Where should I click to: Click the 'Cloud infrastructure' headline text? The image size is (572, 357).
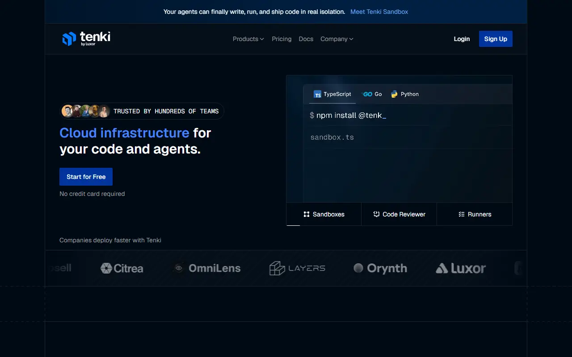tap(124, 133)
